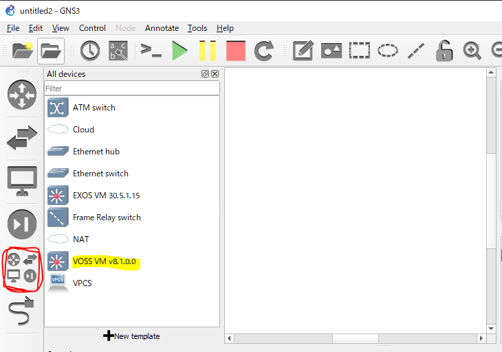502x352 pixels.
Task: Click the horizontal scrollbar left arrow
Action: [229, 338]
